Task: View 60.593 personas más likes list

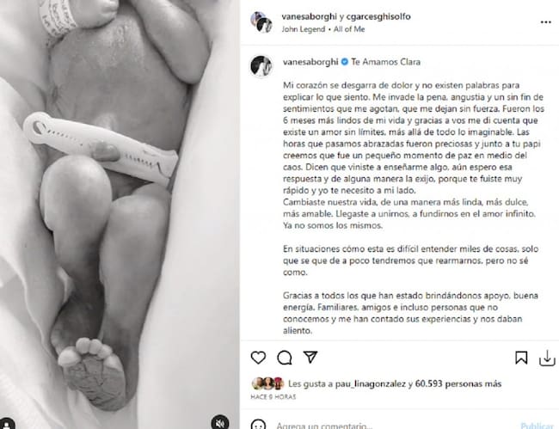Action: (458, 383)
